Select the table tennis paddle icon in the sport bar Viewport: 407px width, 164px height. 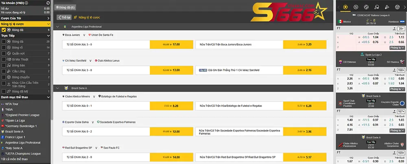tap(376, 7)
